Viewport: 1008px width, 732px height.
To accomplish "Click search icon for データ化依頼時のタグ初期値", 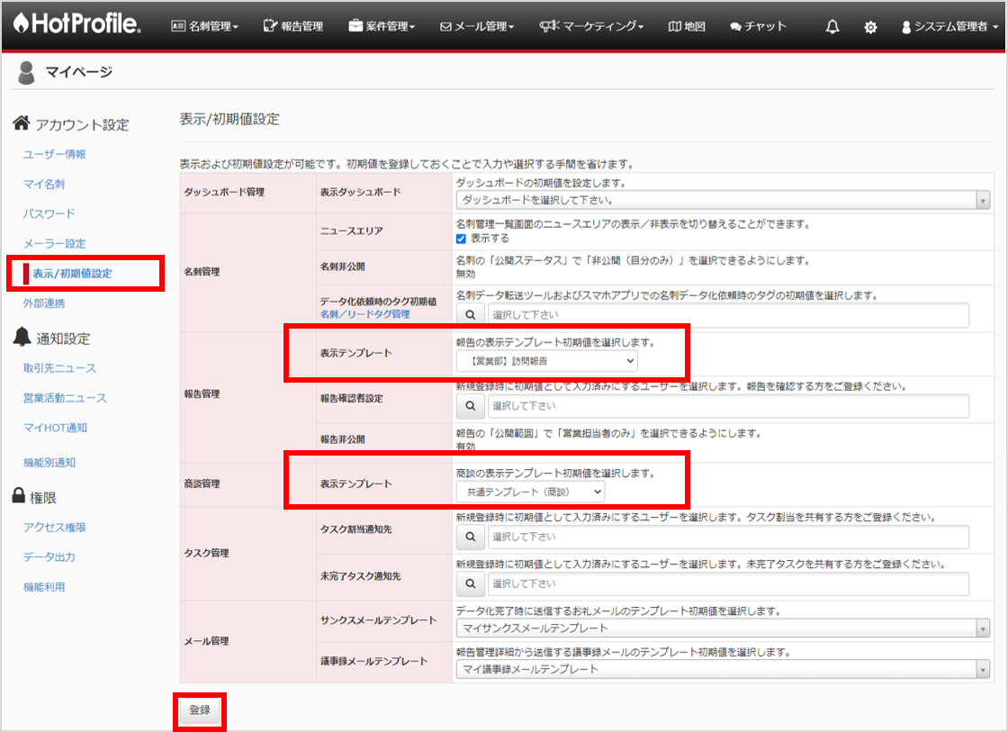I will click(470, 315).
